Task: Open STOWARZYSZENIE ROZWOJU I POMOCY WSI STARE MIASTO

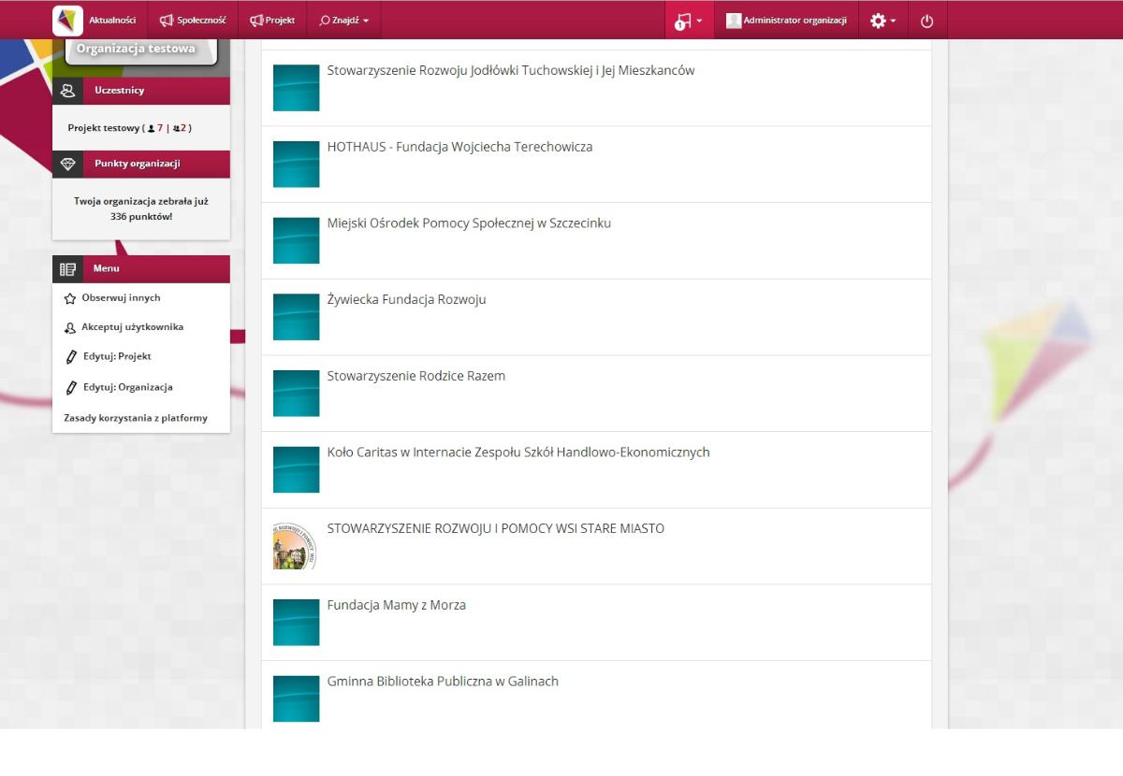Action: (x=496, y=528)
